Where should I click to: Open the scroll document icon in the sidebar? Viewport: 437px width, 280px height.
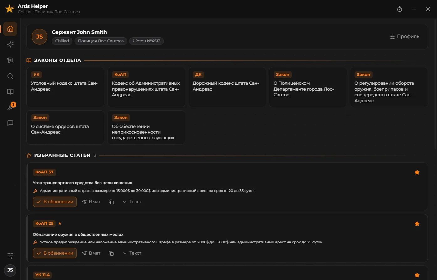(x=10, y=61)
